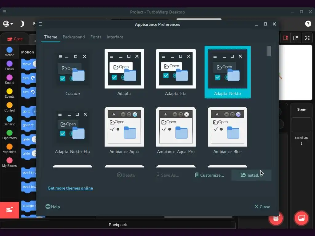Select the Motion block category
This screenshot has width=315, height=236.
10,52
